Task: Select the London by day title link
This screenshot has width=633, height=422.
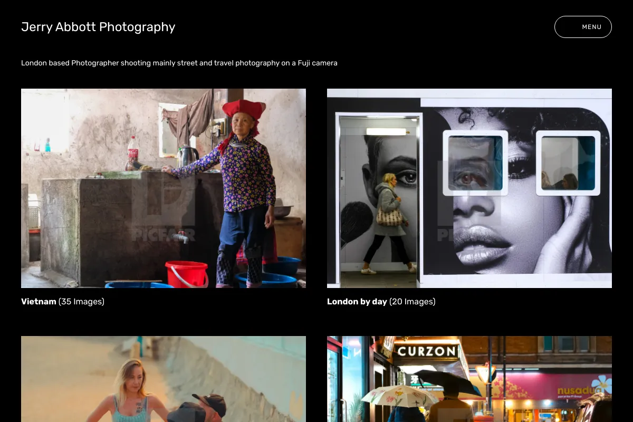Action: 357,302
